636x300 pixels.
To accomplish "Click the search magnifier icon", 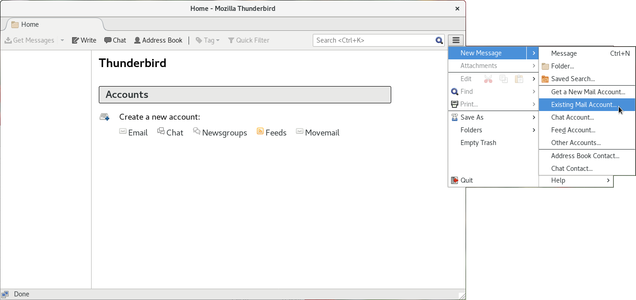I will (x=439, y=40).
